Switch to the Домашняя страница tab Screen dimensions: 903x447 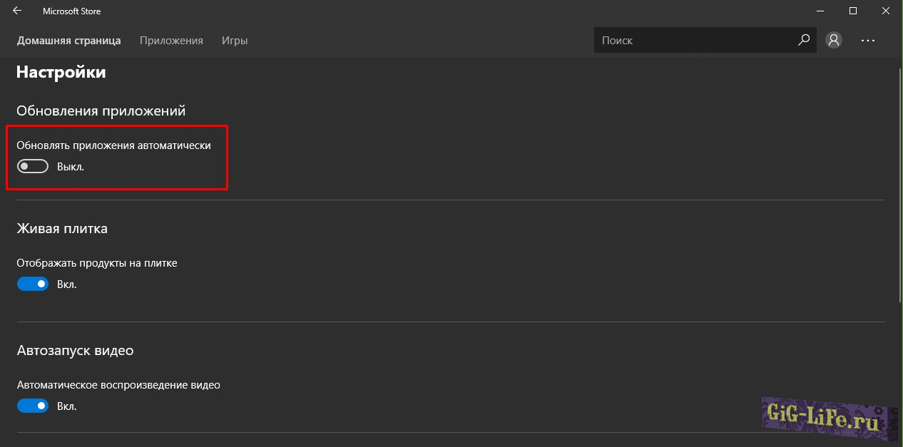click(x=68, y=41)
